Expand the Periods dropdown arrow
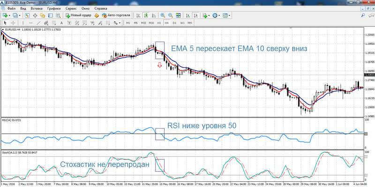375x187 pixels. pos(219,15)
